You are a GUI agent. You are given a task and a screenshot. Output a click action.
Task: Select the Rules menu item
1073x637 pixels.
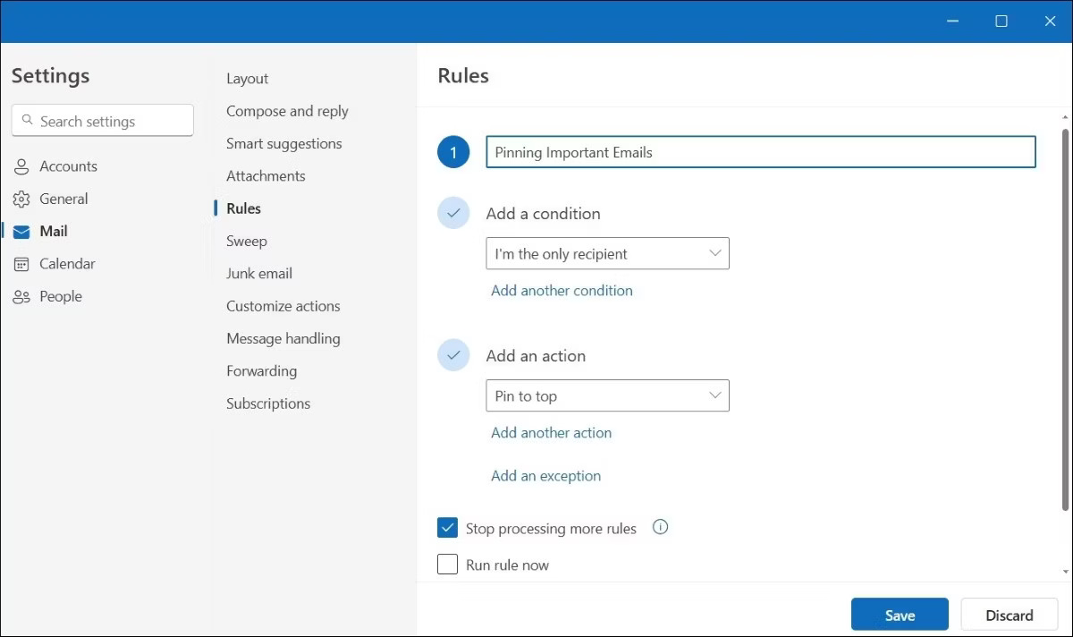pyautogui.click(x=243, y=208)
